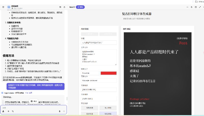The width and height of the screenshot is (204, 116).
Task: Open the red emphasis color swatch
Action: [x=109, y=73]
